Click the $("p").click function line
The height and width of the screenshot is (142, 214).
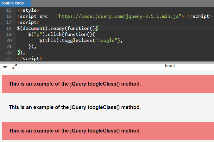[x=61, y=34]
